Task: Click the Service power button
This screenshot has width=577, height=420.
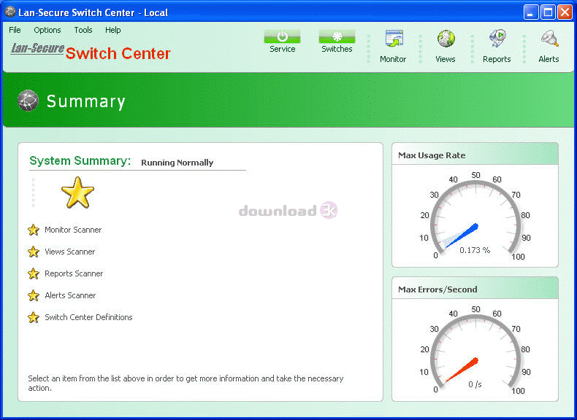Action: (282, 36)
